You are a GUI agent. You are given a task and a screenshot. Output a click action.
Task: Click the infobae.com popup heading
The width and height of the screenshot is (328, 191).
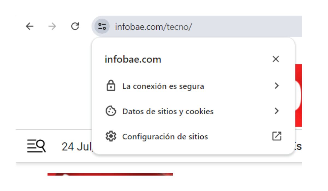[x=133, y=59]
